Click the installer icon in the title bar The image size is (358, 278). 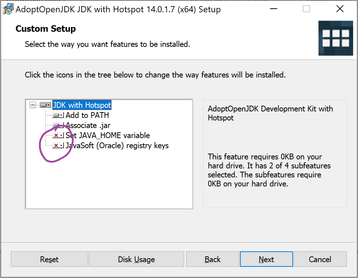(x=8, y=9)
